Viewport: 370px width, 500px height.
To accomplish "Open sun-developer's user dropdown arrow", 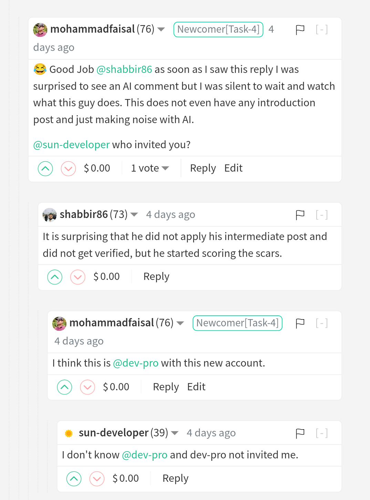I will [175, 433].
